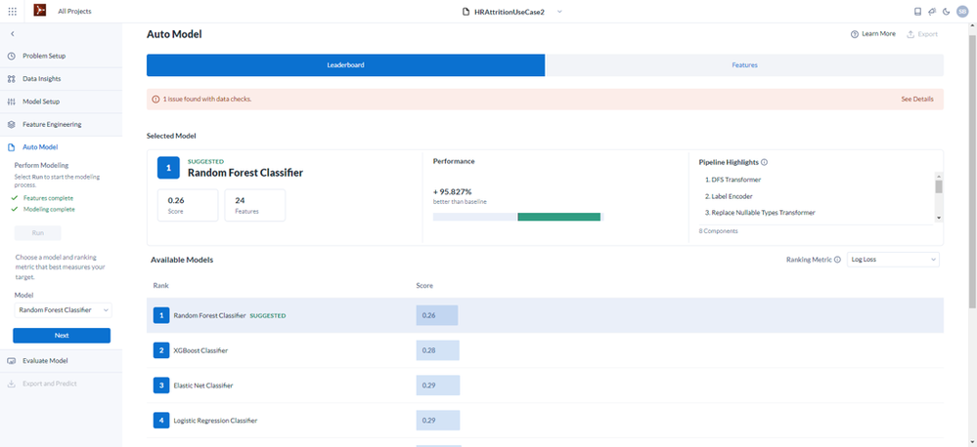
Task: Click the Features complete green checkmark
Action: click(x=15, y=198)
